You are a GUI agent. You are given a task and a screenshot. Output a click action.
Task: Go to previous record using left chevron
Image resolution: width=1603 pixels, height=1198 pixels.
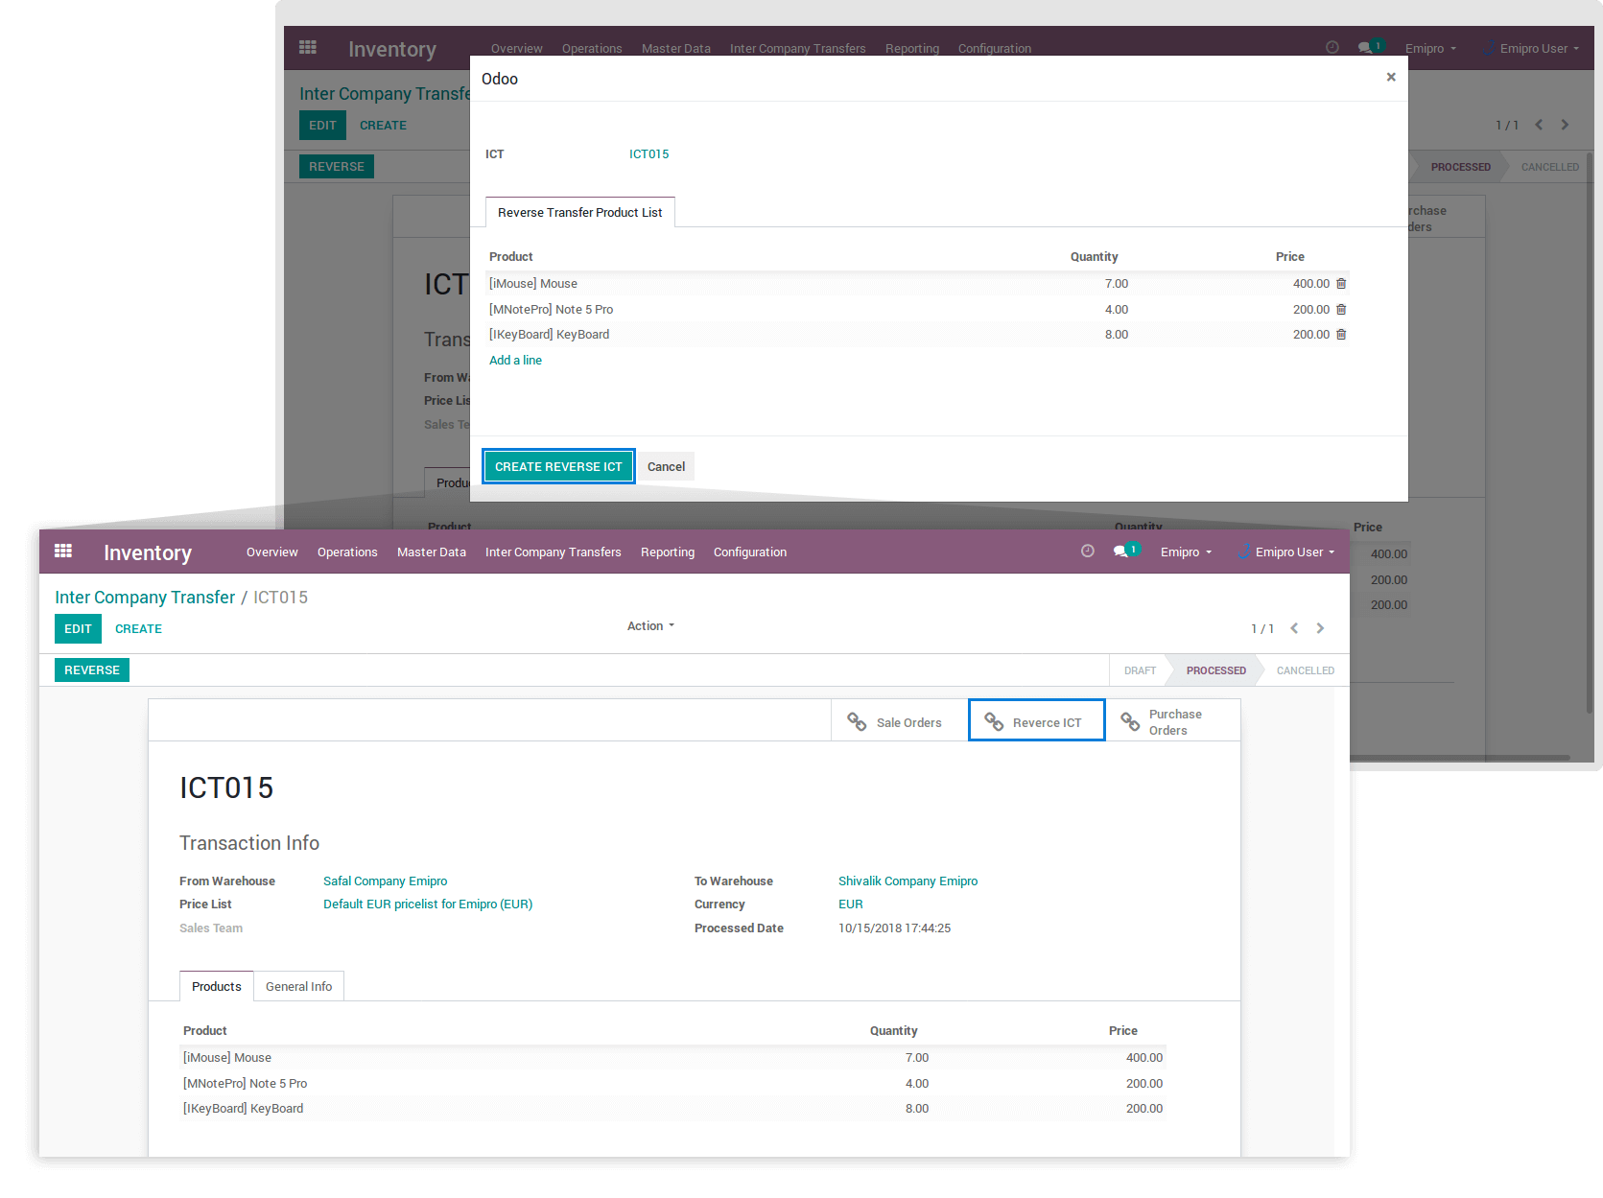1294,628
